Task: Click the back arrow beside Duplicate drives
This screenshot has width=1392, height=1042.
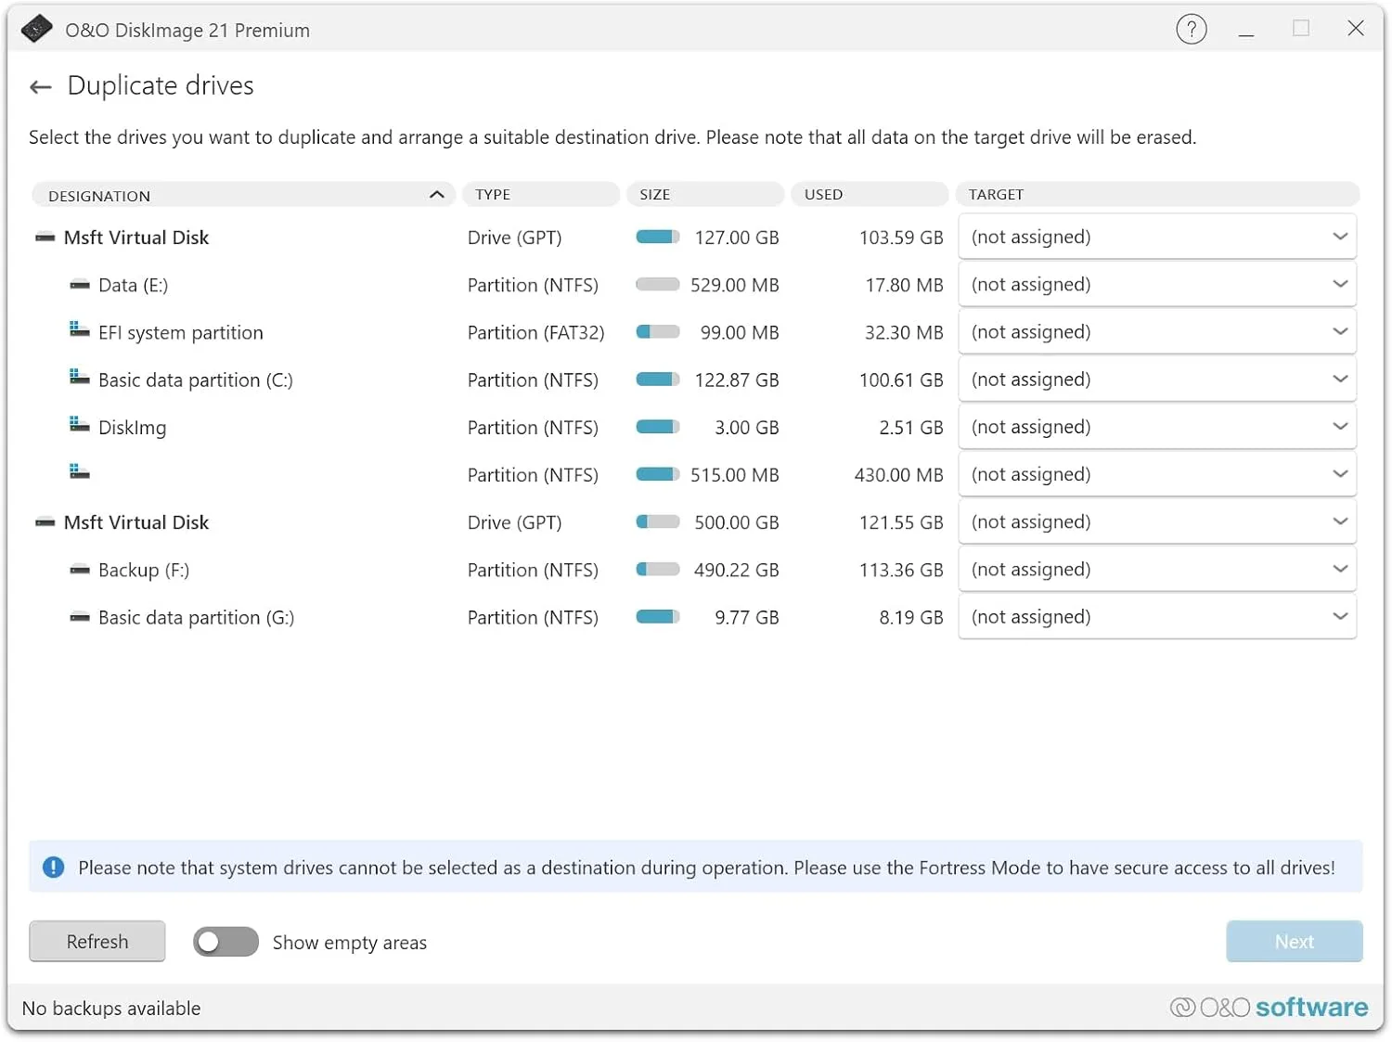Action: [39, 86]
